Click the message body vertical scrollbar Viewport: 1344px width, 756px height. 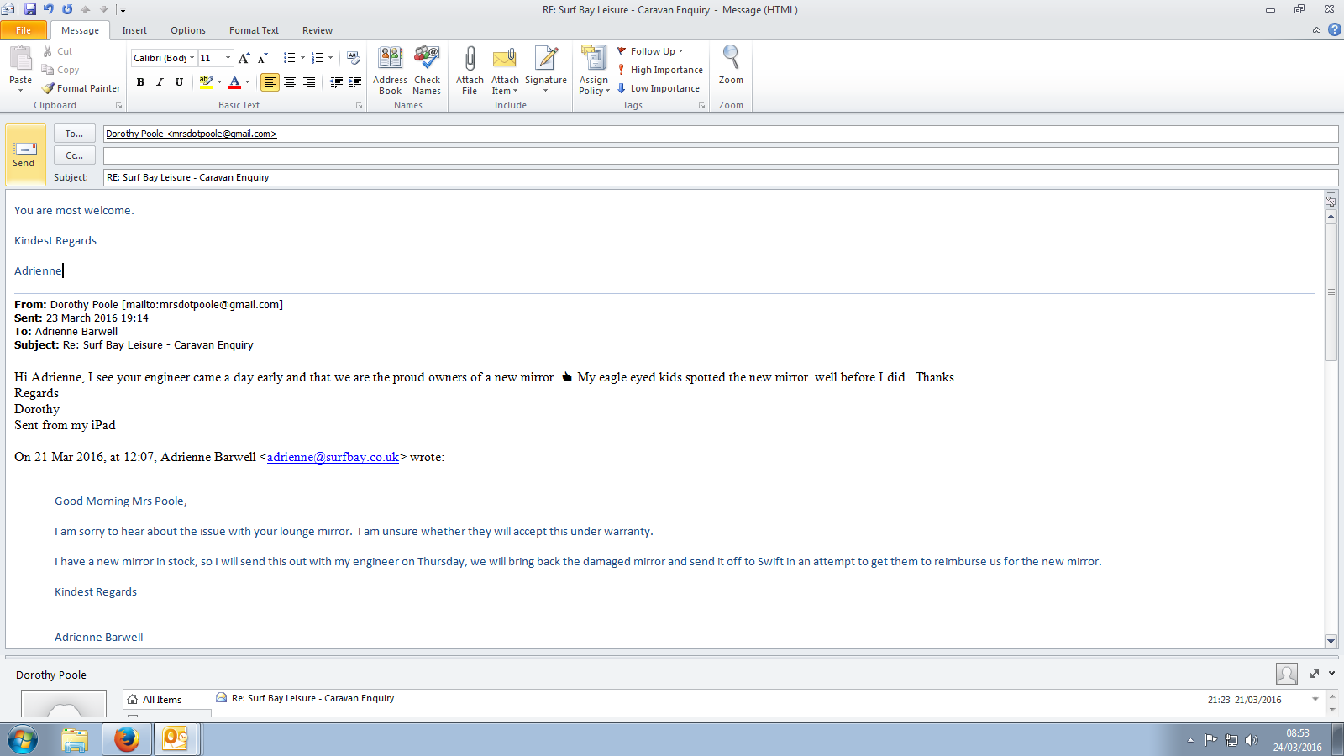(x=1331, y=291)
